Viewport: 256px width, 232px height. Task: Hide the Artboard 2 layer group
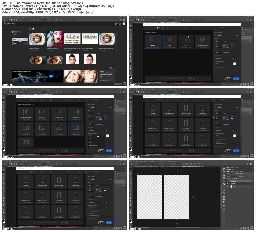click(227, 181)
